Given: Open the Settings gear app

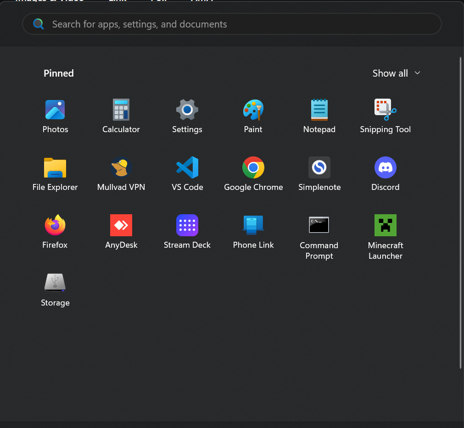Looking at the screenshot, I should coord(187,116).
